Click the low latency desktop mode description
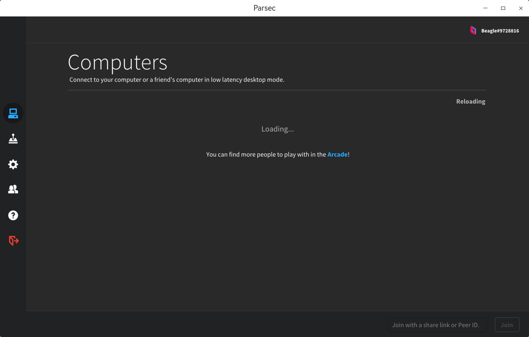This screenshot has height=337, width=529. pos(177,80)
